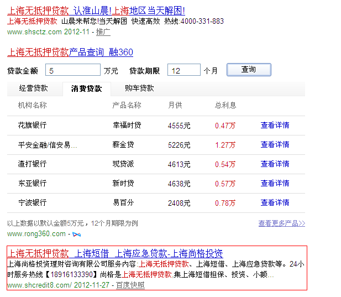This screenshot has height=297, width=341.
Task: Click the 贷款期限 input field
Action: (183, 70)
